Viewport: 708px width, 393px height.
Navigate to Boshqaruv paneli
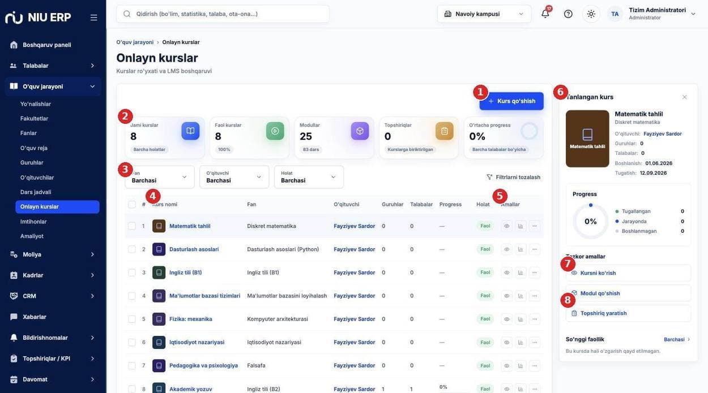[53, 45]
